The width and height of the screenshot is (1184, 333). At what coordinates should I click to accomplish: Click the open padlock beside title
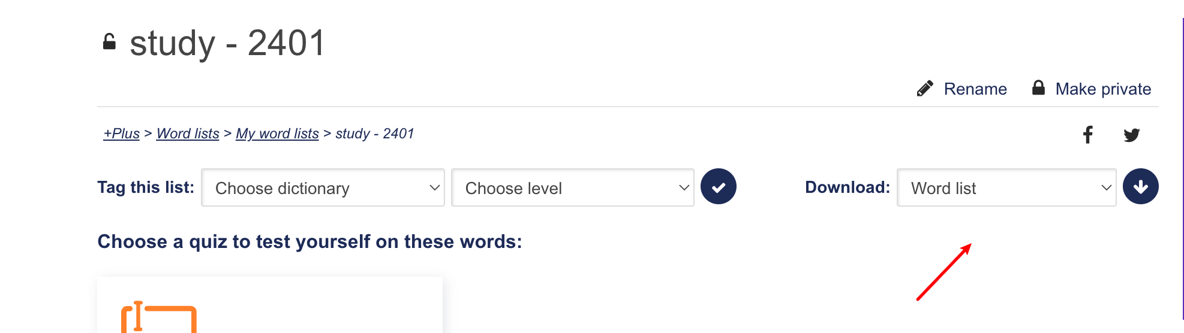(x=109, y=42)
